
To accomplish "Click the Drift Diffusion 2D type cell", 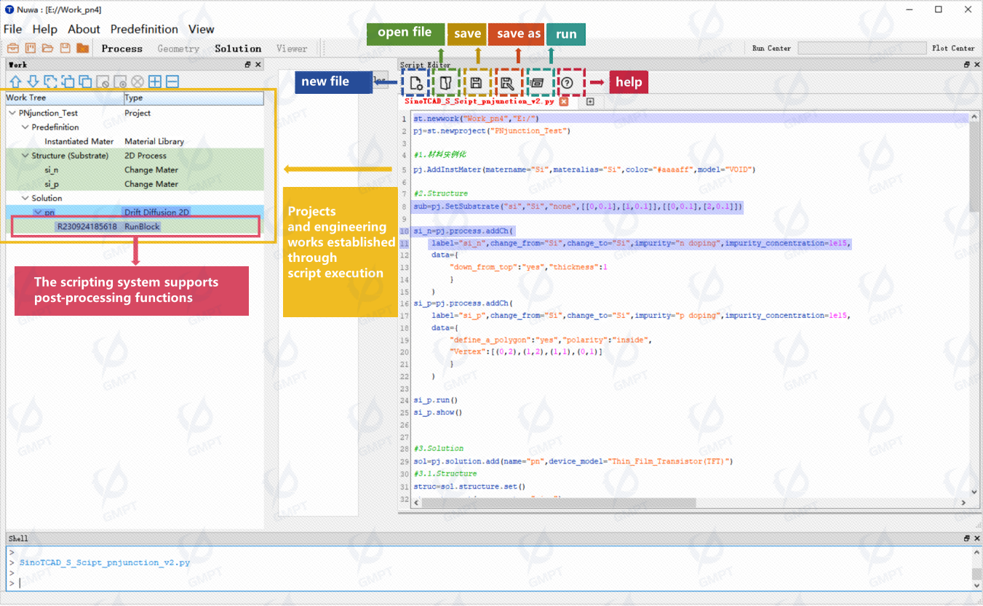I will pyautogui.click(x=156, y=212).
